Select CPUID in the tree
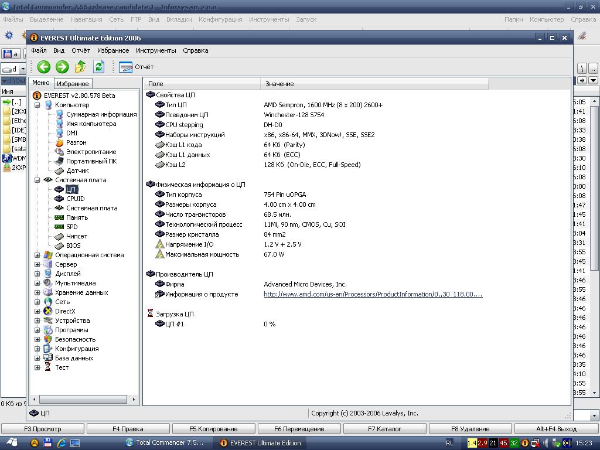 pos(75,199)
